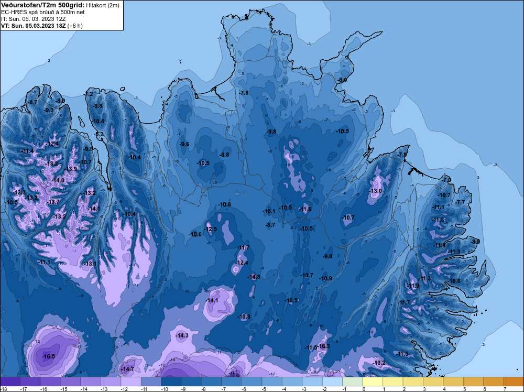
Task: Click the -13.7 temperature label
Action: [x=53, y=202]
